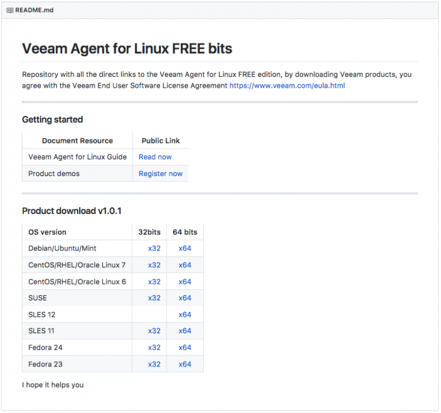441x413 pixels.
Task: Select x32 for CentOS/RHEL/Oracle Linux 6
Action: click(154, 282)
